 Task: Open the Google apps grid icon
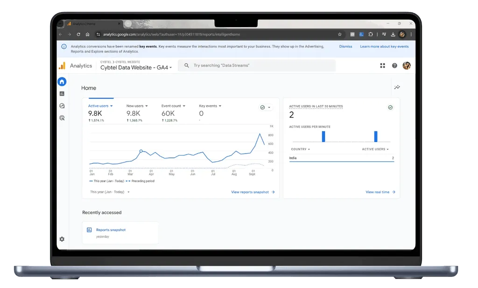click(383, 65)
